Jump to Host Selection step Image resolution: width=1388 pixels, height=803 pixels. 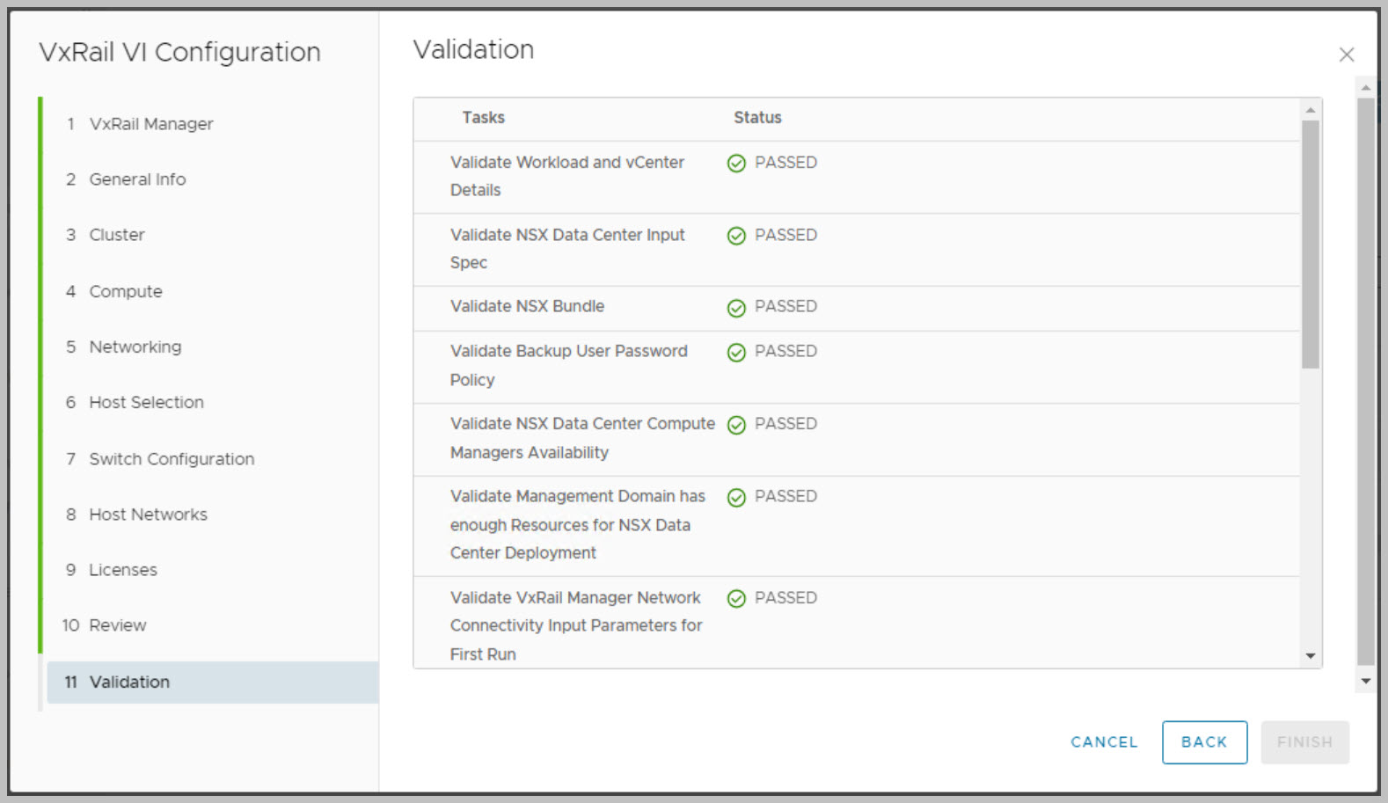[x=146, y=402]
